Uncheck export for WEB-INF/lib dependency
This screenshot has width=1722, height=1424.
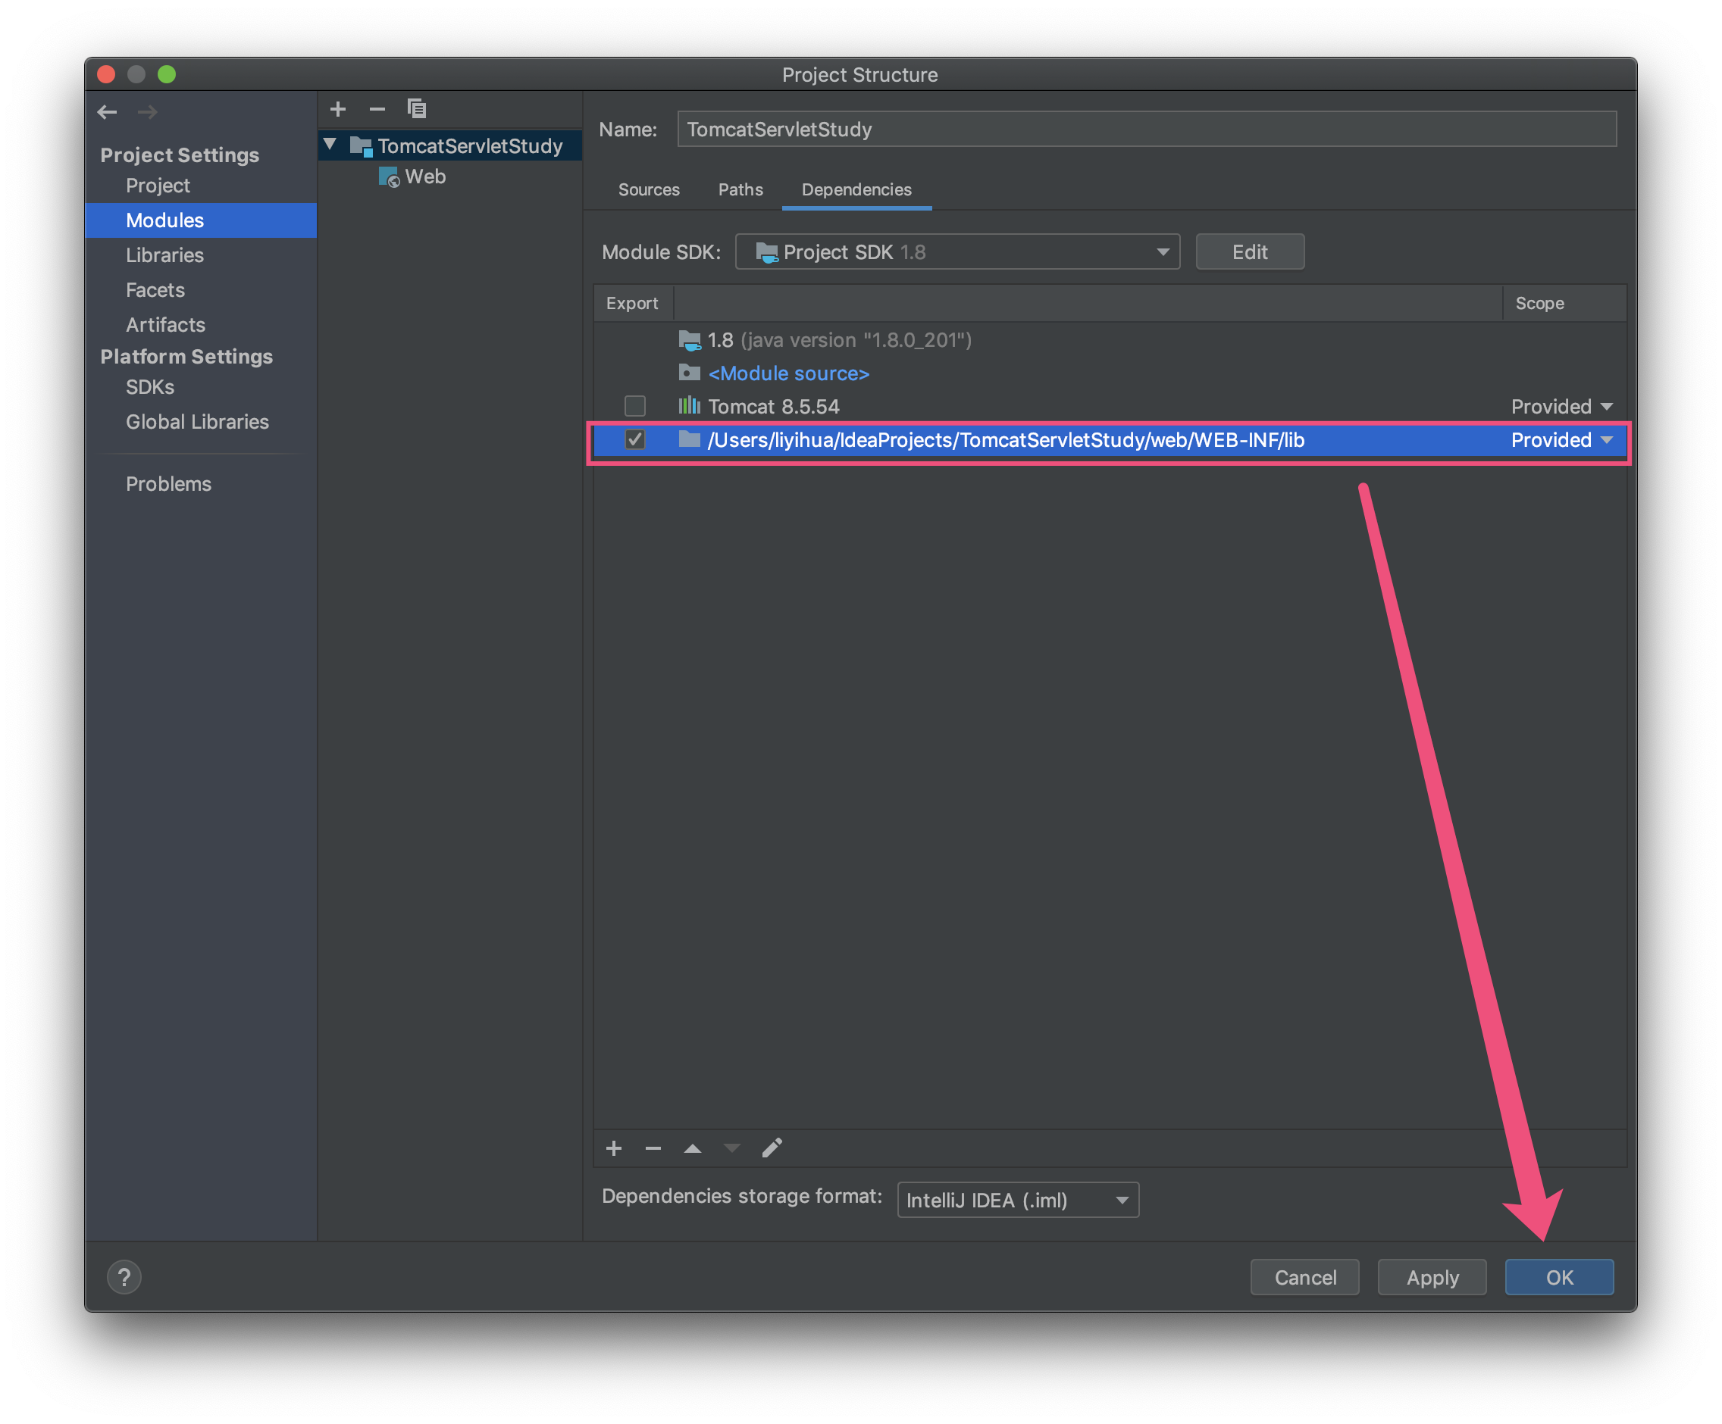634,440
